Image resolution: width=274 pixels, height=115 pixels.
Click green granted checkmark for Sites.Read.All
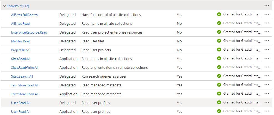click(219, 59)
